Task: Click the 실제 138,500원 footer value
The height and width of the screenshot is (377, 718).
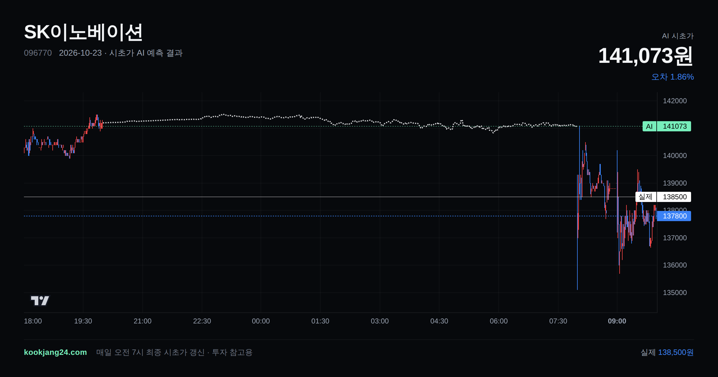Action: pos(667,352)
